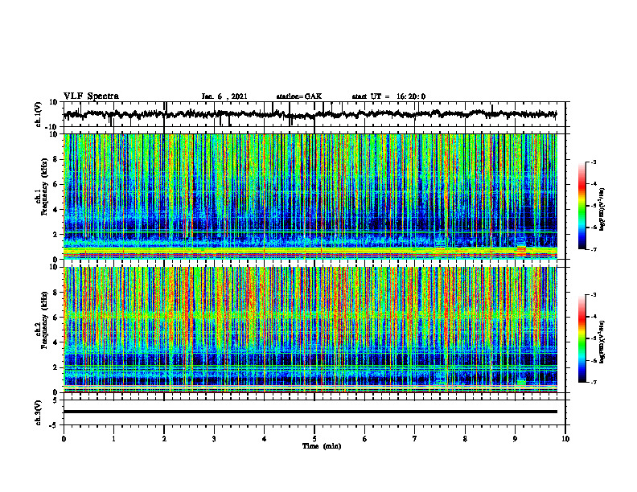Screen dimensions: 637x492
Task: Click the "station=GAK" header text
Action: tap(299, 96)
